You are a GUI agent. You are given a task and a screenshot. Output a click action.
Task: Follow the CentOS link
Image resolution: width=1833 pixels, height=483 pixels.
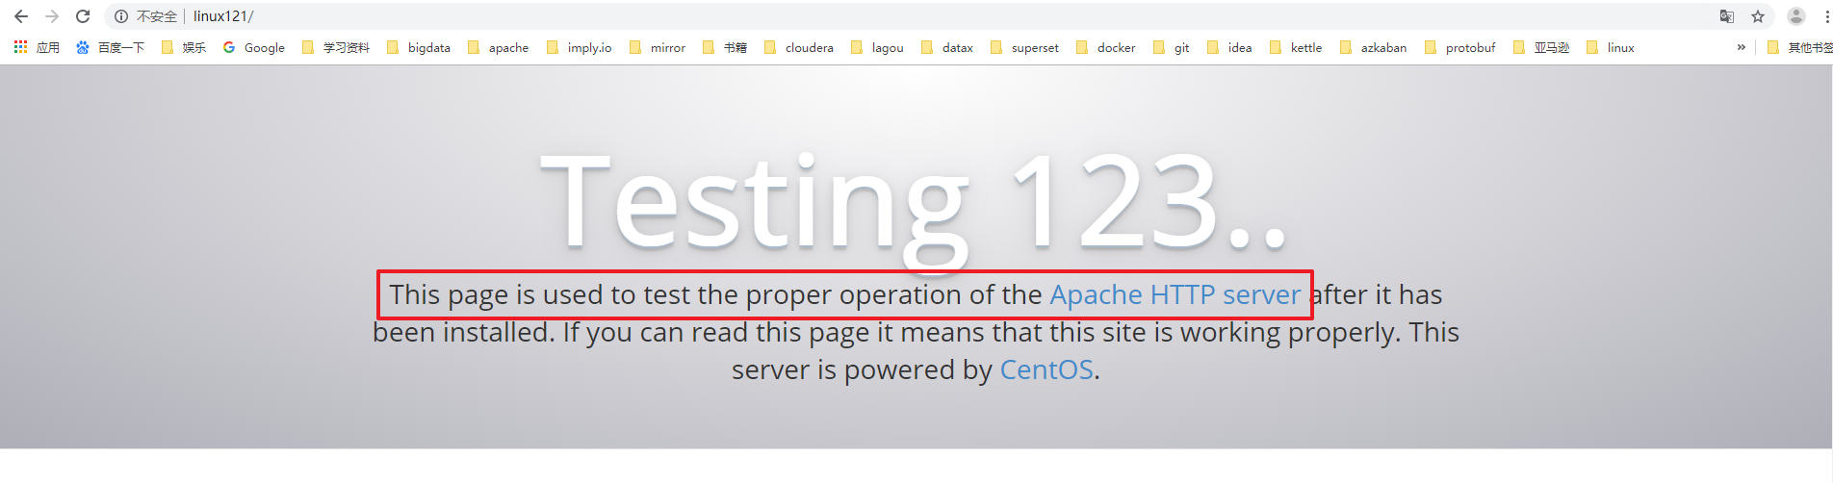coord(1046,369)
